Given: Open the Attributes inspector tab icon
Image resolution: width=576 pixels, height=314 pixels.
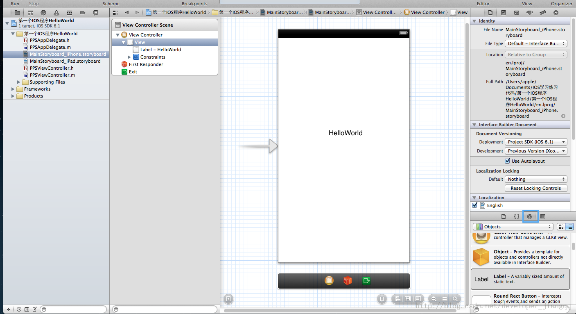Looking at the screenshot, I should tap(529, 13).
